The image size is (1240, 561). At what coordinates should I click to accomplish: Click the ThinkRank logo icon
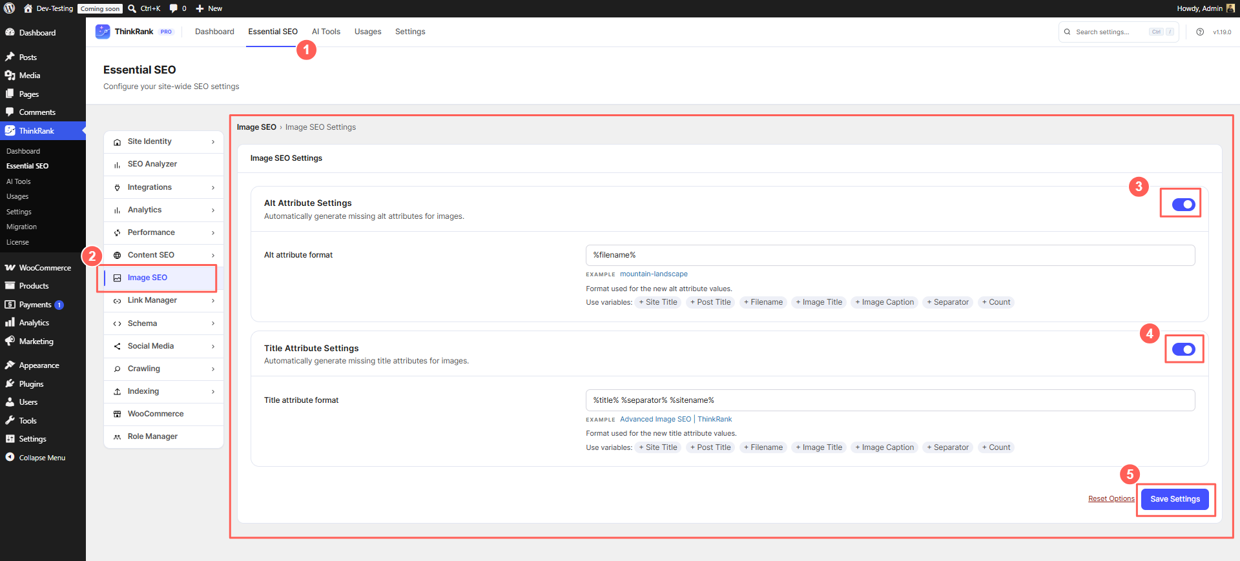coord(103,32)
